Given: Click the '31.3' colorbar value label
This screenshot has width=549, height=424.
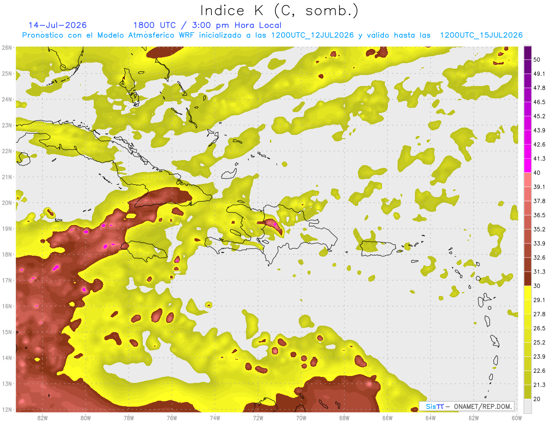Looking at the screenshot, I should pos(539,272).
